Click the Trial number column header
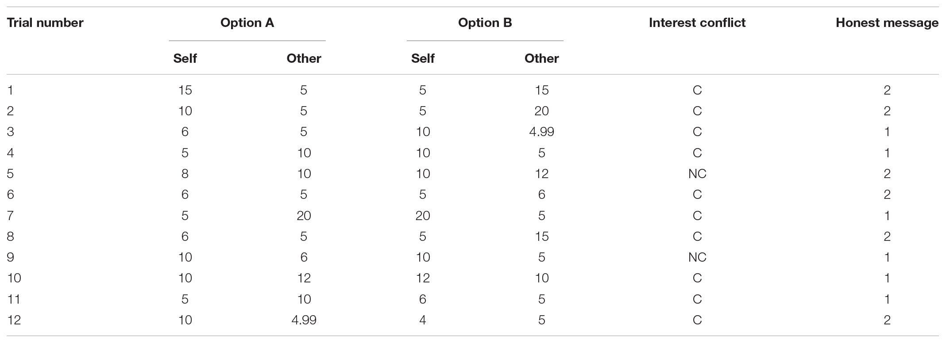946x343 pixels. (45, 23)
